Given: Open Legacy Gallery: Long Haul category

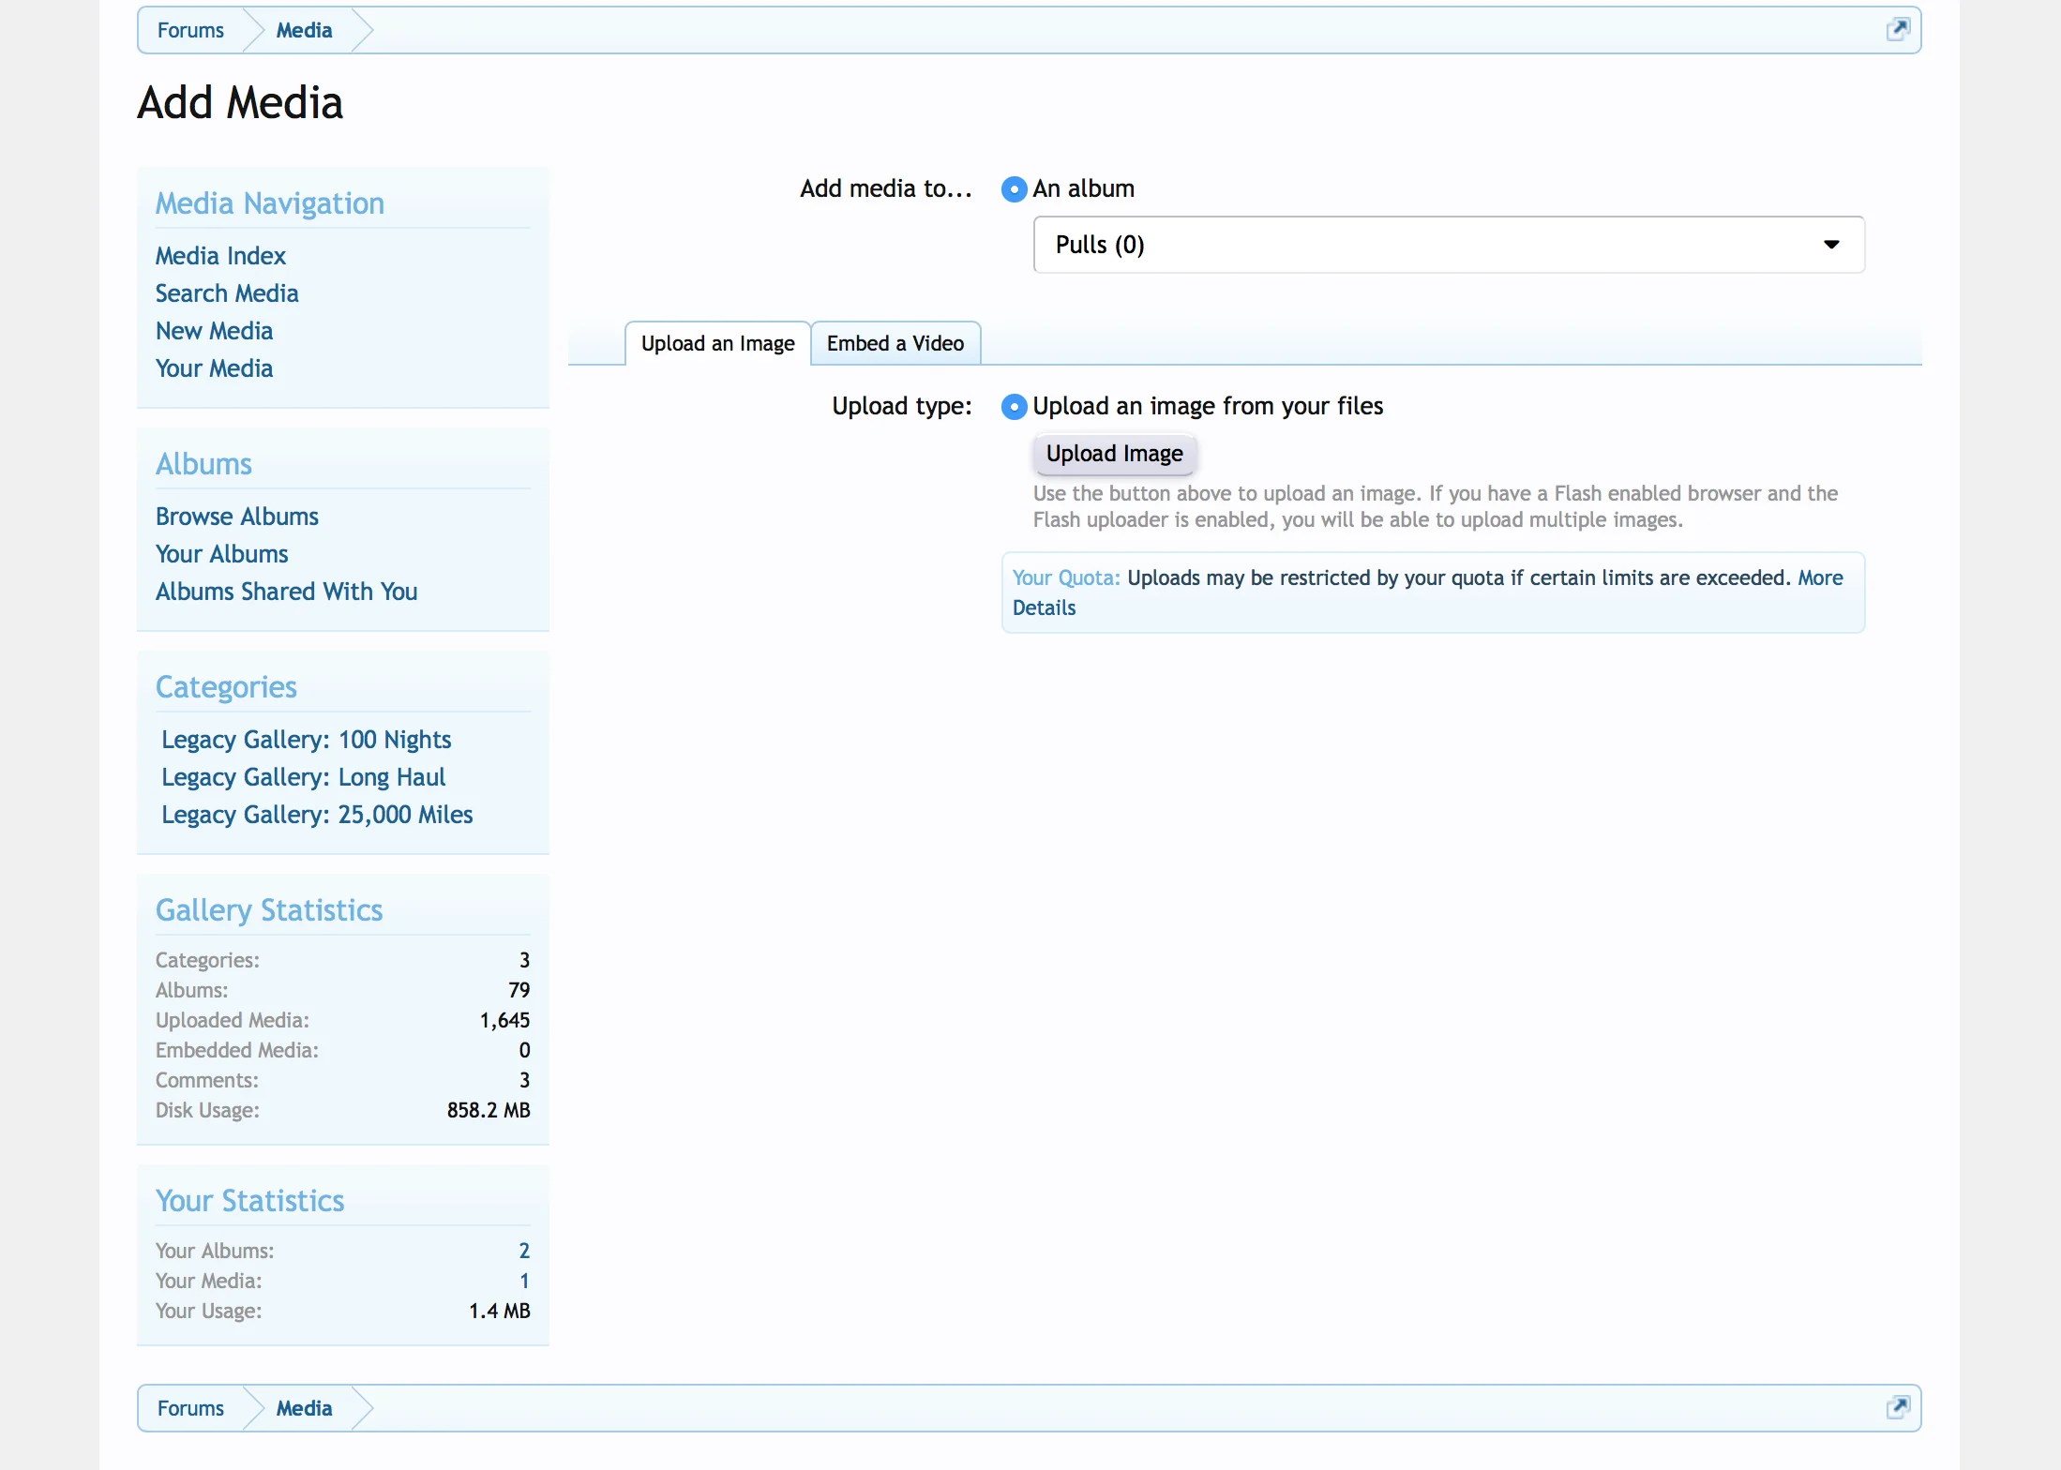Looking at the screenshot, I should tap(304, 777).
